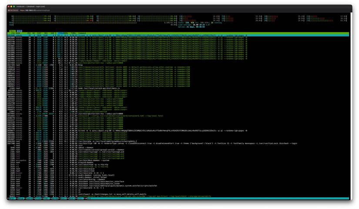Select the avahi-daemon: chroot helper row
The image size is (359, 209).
[178, 177]
